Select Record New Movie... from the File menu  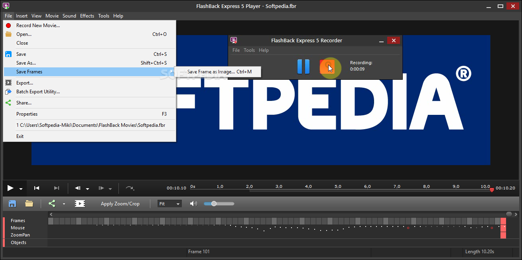click(x=89, y=26)
